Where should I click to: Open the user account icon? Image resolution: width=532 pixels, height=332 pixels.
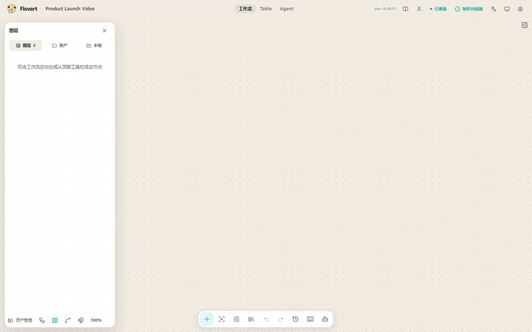pyautogui.click(x=419, y=9)
